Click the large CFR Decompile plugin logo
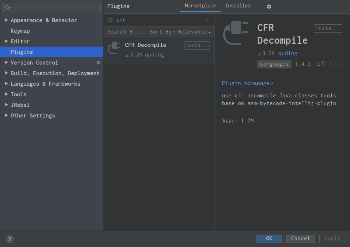 tap(236, 33)
